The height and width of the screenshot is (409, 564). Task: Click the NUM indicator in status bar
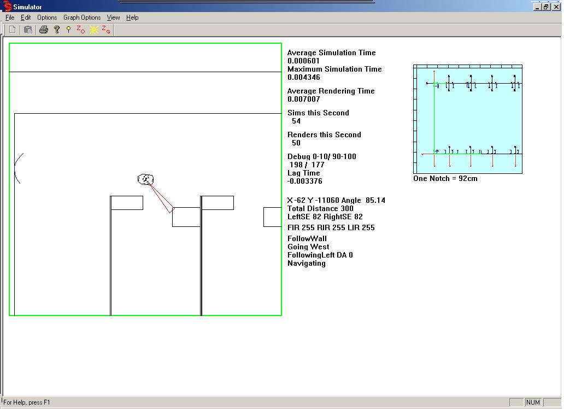(x=533, y=402)
